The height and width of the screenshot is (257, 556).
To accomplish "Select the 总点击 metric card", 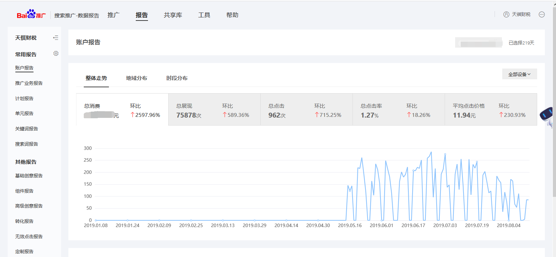I will click(x=306, y=110).
